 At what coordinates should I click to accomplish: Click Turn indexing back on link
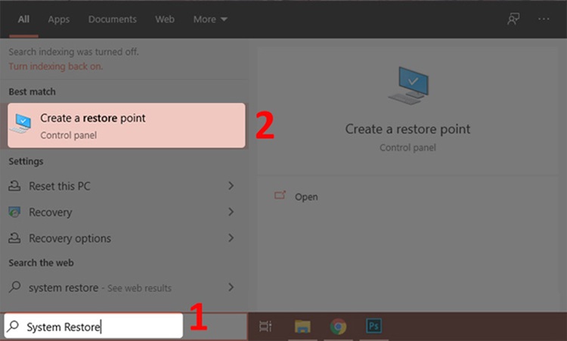tap(55, 67)
